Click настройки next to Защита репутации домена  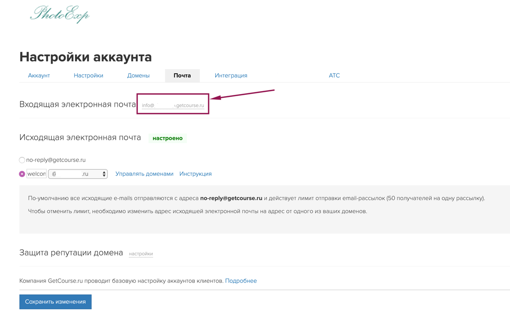[x=141, y=254]
